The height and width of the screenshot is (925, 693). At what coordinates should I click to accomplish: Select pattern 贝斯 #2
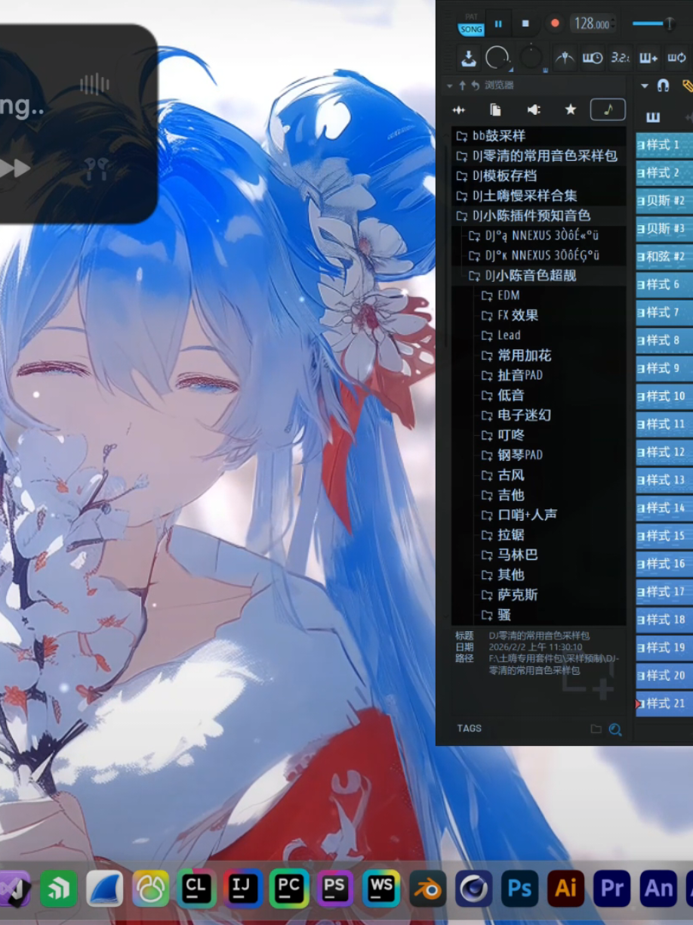664,201
